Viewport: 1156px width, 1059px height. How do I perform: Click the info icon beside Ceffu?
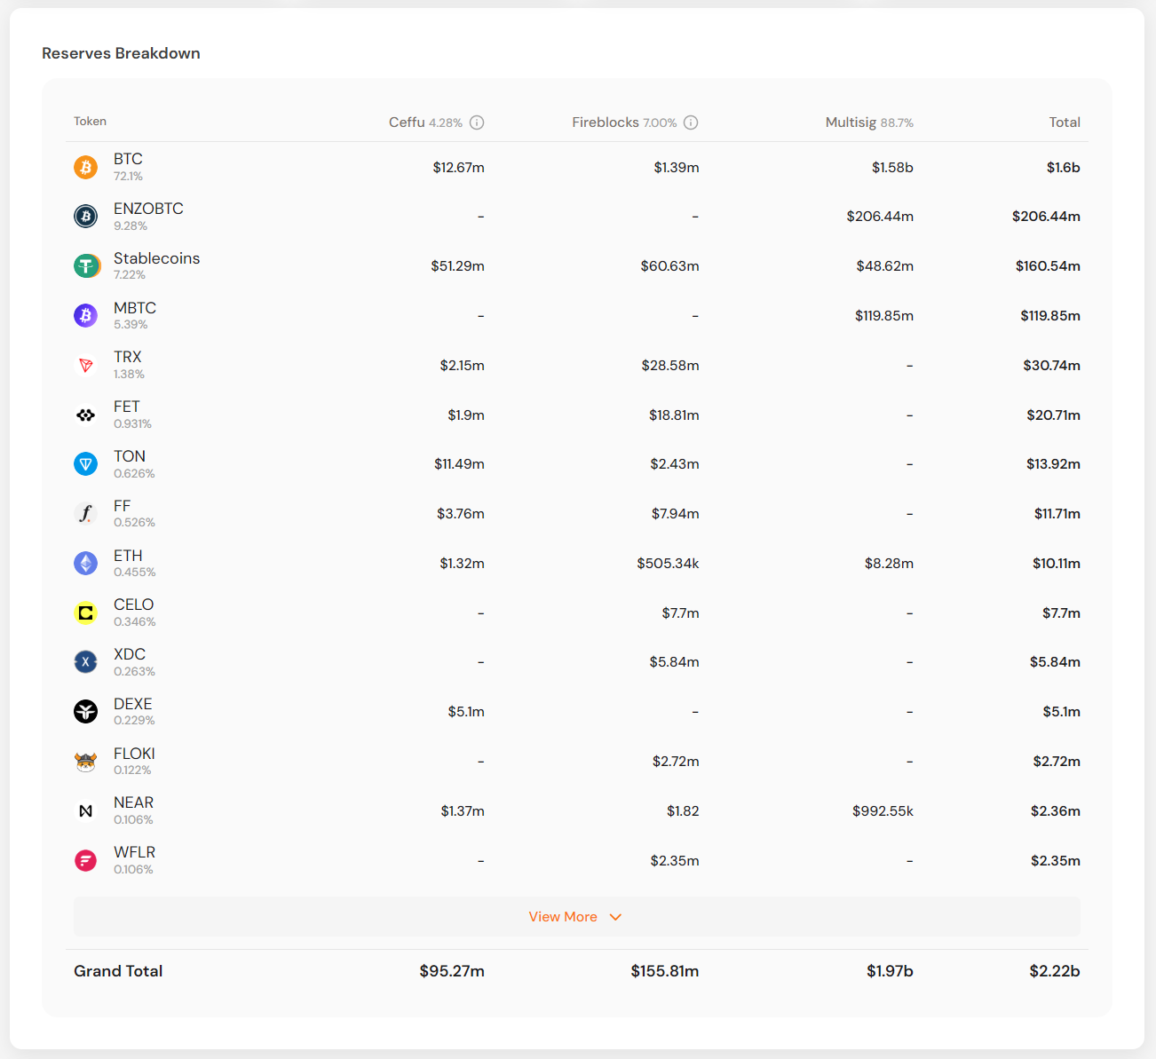click(x=477, y=122)
